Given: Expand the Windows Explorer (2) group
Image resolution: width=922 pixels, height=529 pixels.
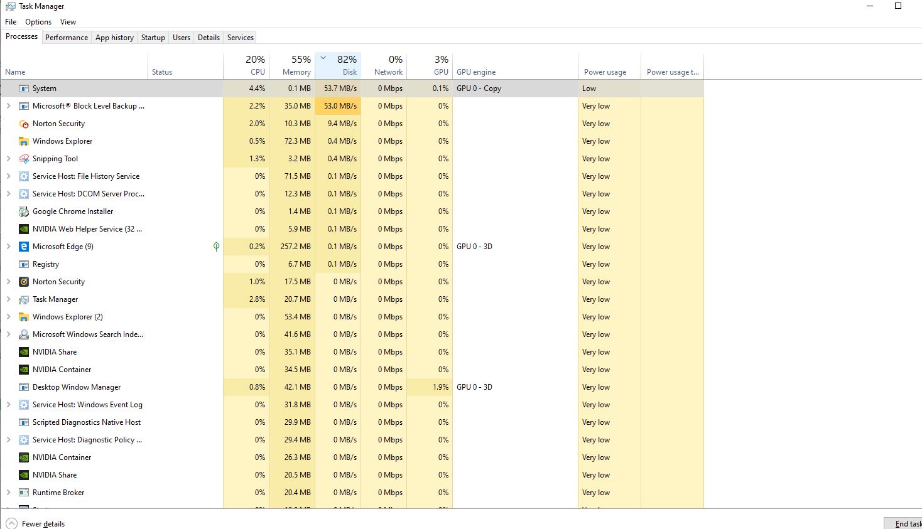Looking at the screenshot, I should pyautogui.click(x=8, y=317).
